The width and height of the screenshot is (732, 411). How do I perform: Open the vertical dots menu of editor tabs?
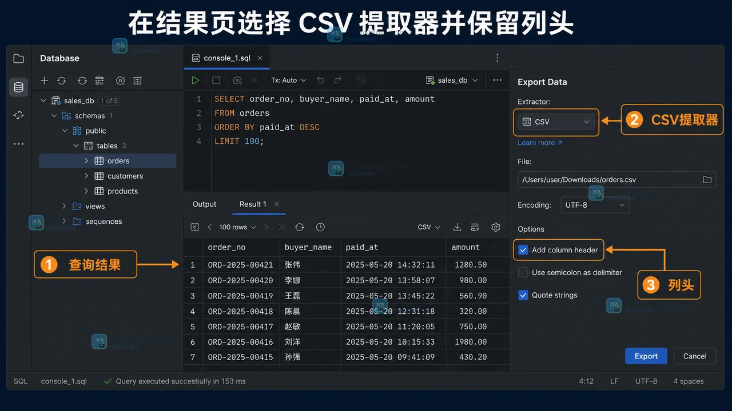tap(497, 58)
